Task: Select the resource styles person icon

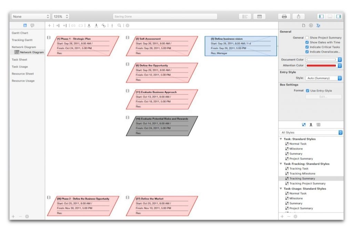Action: [x=311, y=125]
